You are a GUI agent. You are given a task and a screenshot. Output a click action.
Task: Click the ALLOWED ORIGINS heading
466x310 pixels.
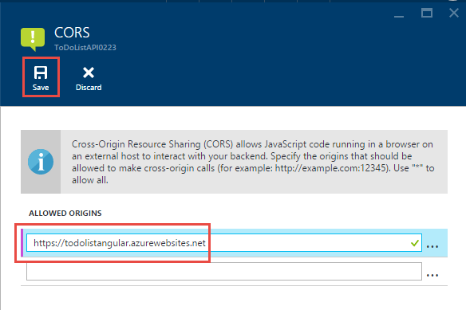(65, 214)
